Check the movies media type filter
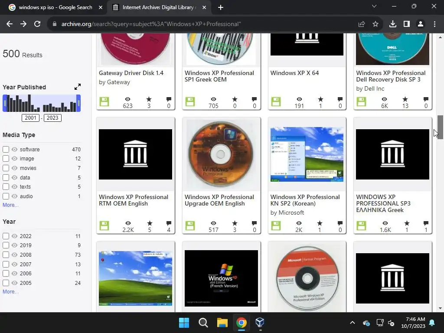 tap(6, 168)
